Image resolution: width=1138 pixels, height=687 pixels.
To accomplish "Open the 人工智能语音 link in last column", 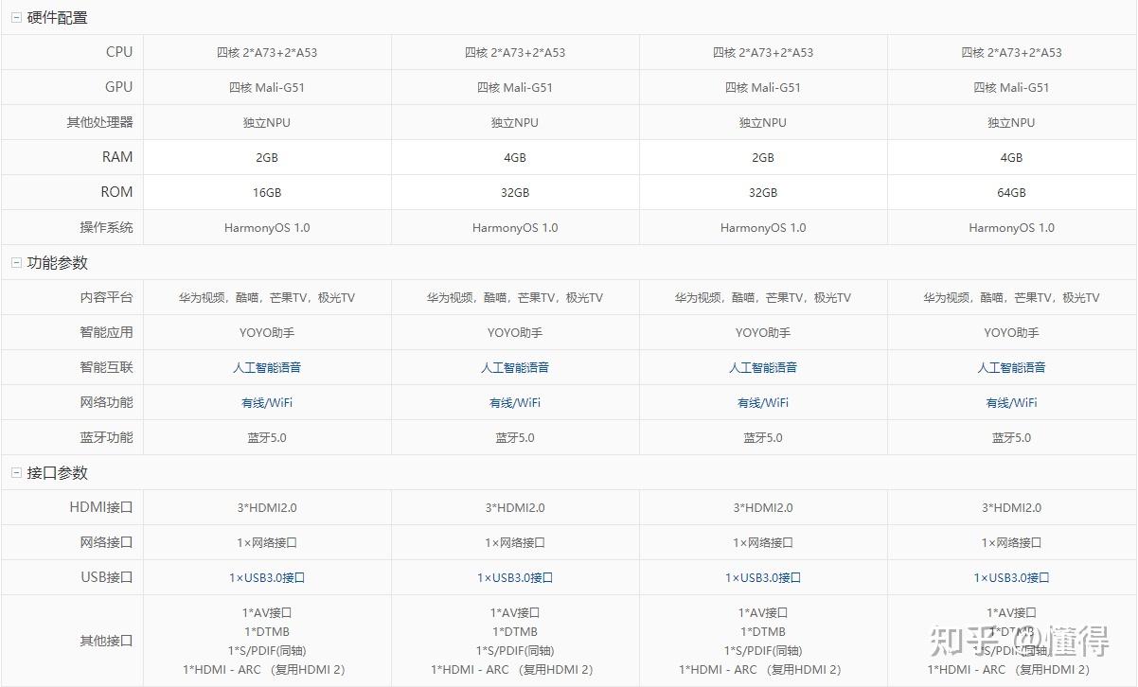I will coord(1011,367).
